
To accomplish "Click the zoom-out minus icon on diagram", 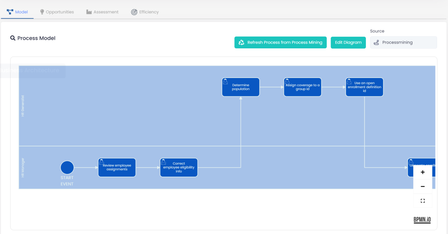I will click(423, 186).
